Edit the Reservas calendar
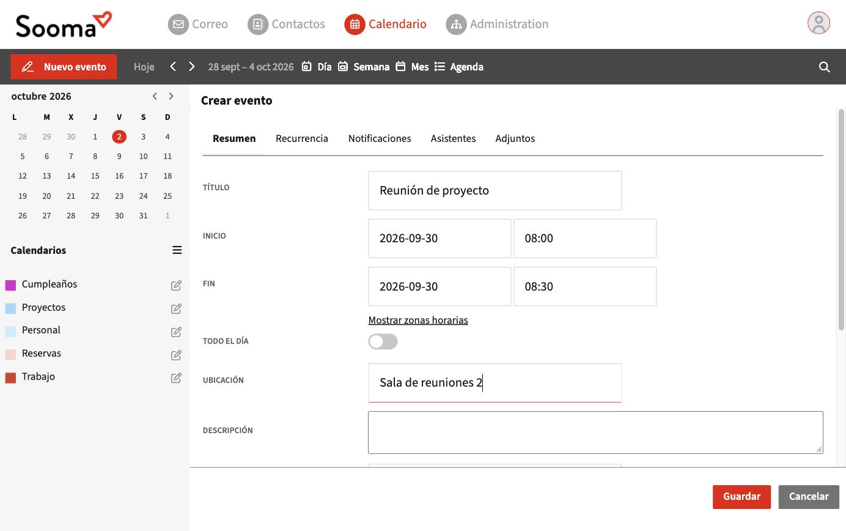This screenshot has width=846, height=531. (x=176, y=355)
